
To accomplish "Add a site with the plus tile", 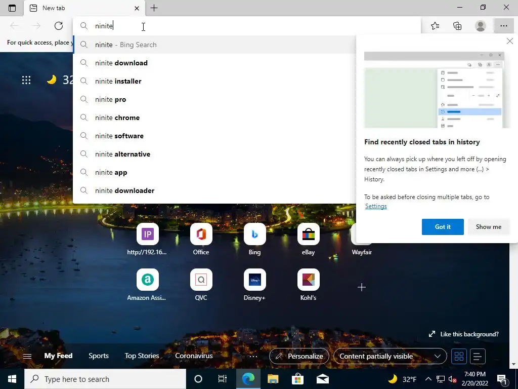I will click(362, 287).
